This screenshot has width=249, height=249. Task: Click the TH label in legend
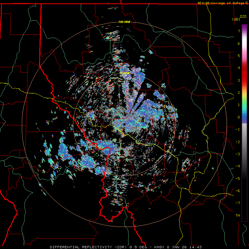coord(238,216)
